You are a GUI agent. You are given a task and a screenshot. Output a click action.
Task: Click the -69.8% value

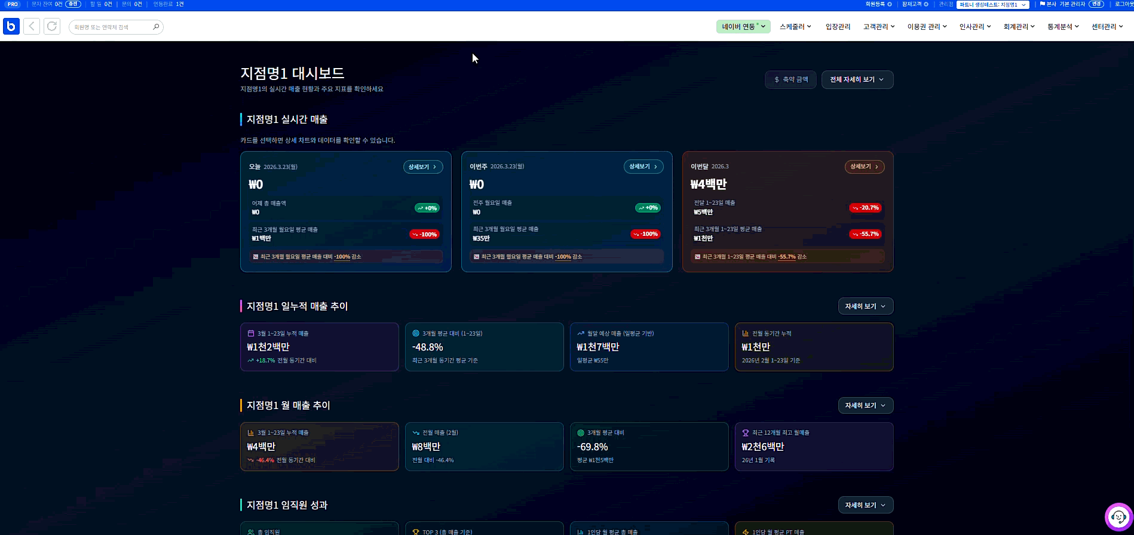pos(593,447)
